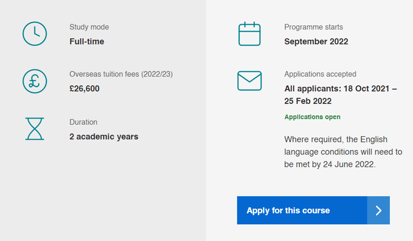Click the English language conditions paragraph
Viewport: 413px width, 241px height.
343,152
